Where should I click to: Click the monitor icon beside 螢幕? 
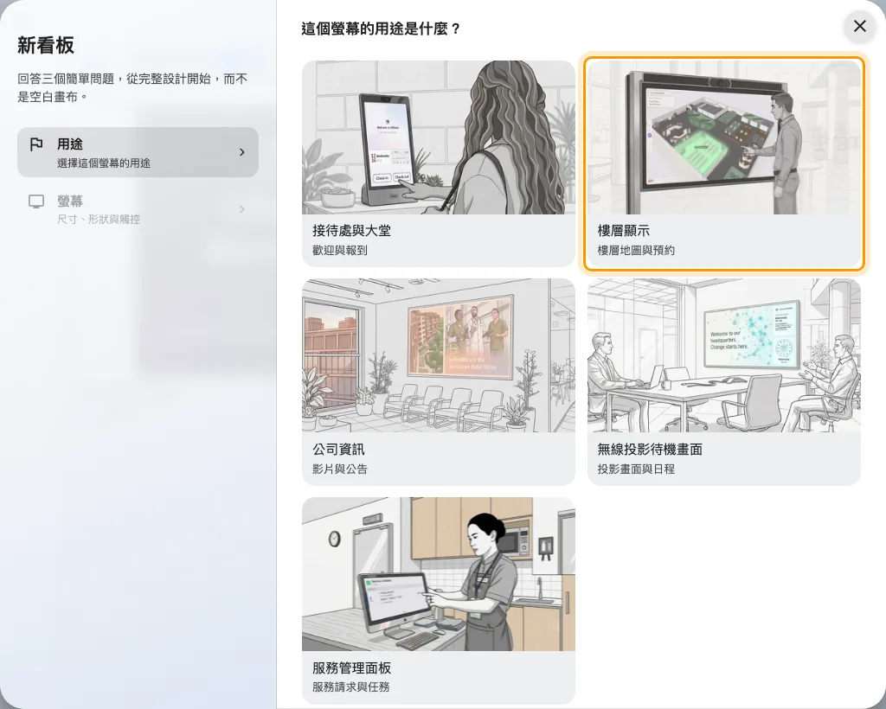(36, 201)
